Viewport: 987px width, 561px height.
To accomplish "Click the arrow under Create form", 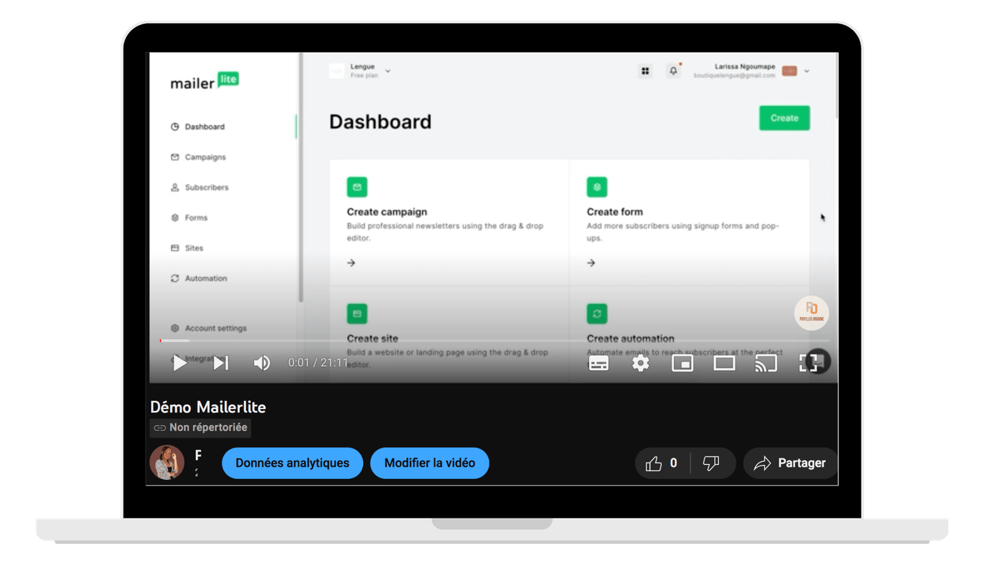I will (591, 263).
